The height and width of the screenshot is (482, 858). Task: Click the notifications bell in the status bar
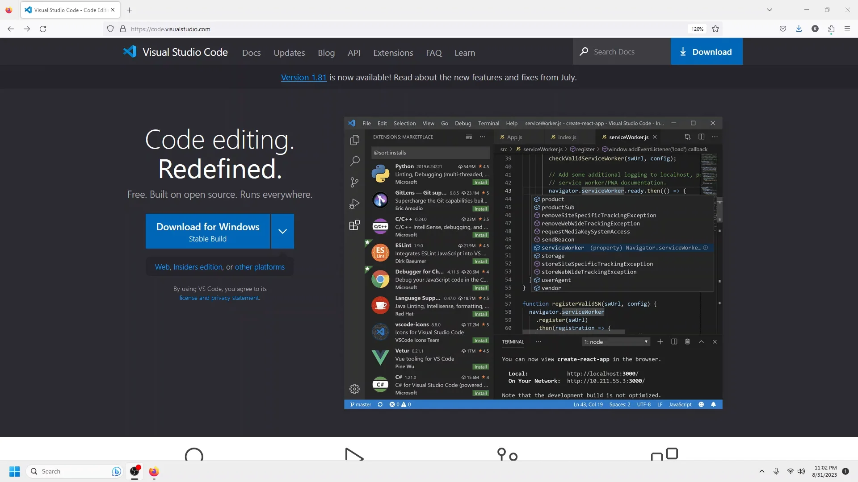tap(714, 404)
